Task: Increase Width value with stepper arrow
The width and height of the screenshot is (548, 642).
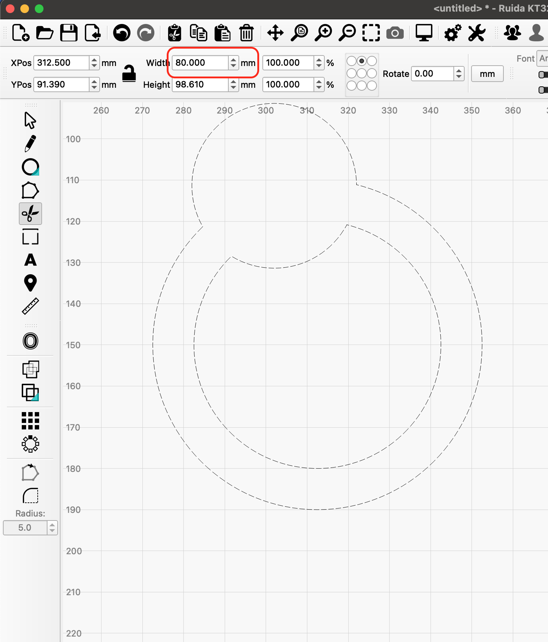Action: pos(233,60)
